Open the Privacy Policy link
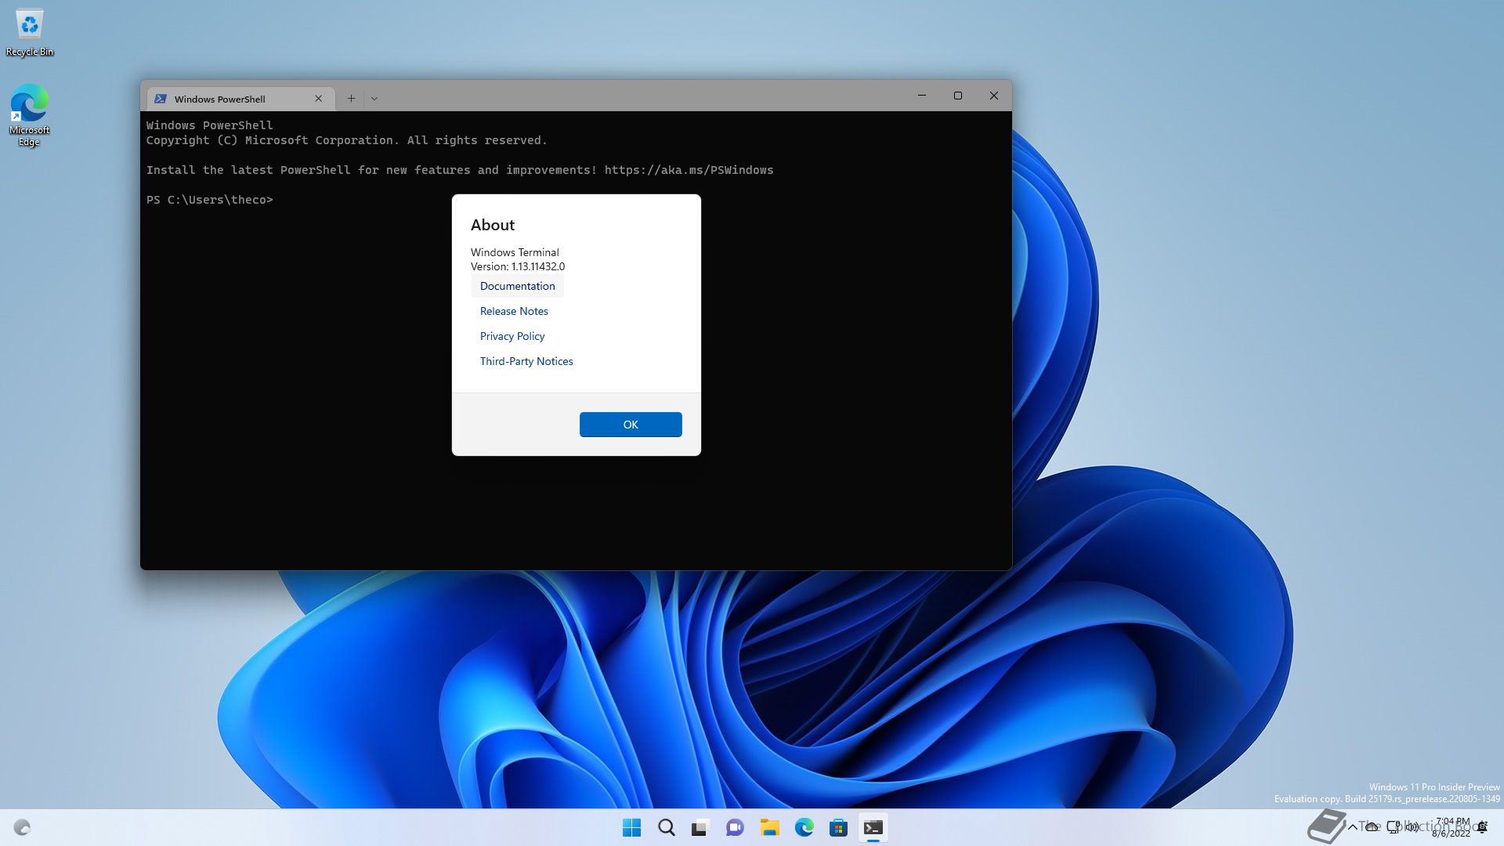The height and width of the screenshot is (846, 1504). [512, 336]
